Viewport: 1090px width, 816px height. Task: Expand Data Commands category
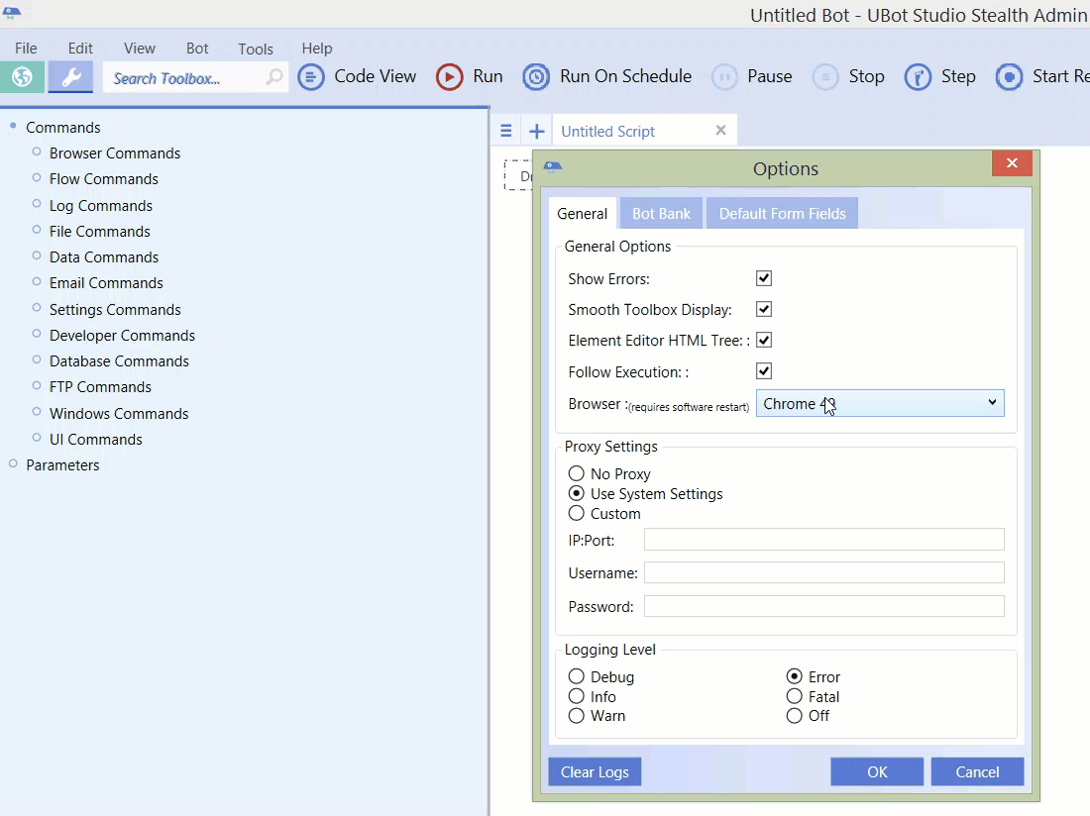pos(37,255)
